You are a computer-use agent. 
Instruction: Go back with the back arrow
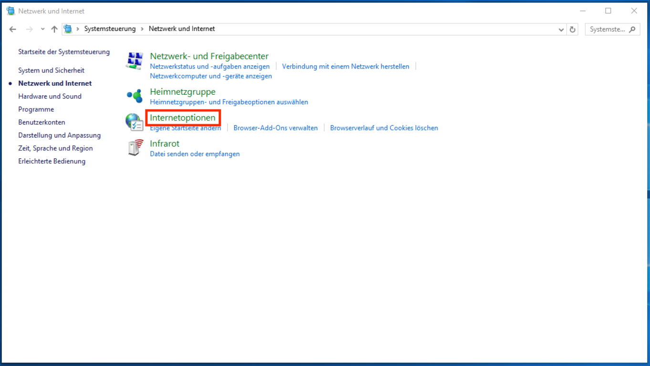(x=13, y=29)
